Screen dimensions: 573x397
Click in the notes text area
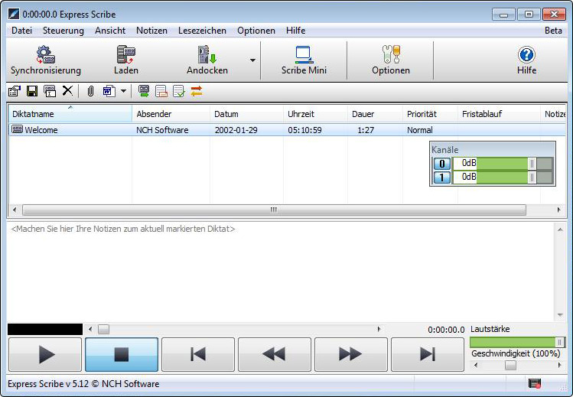point(281,272)
